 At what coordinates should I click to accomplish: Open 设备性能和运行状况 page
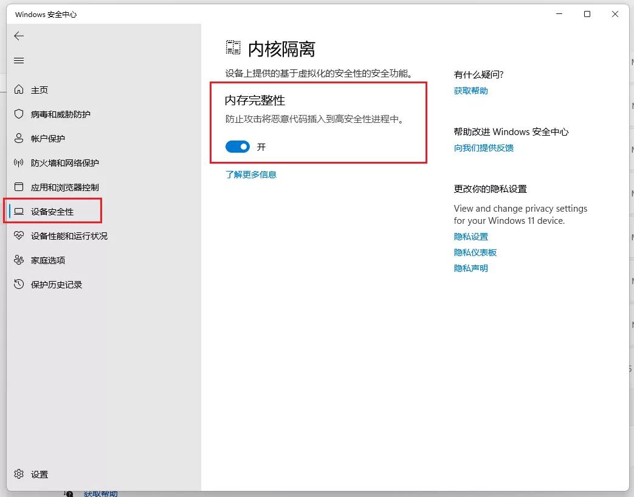point(69,236)
